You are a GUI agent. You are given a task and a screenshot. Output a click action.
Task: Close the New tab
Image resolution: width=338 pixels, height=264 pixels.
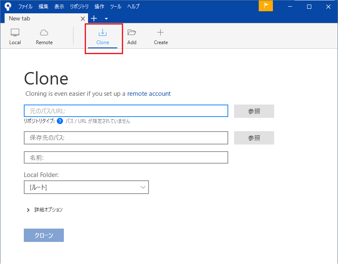coord(83,19)
